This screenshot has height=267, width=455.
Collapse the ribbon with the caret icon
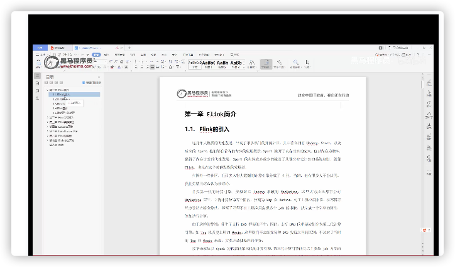click(429, 55)
